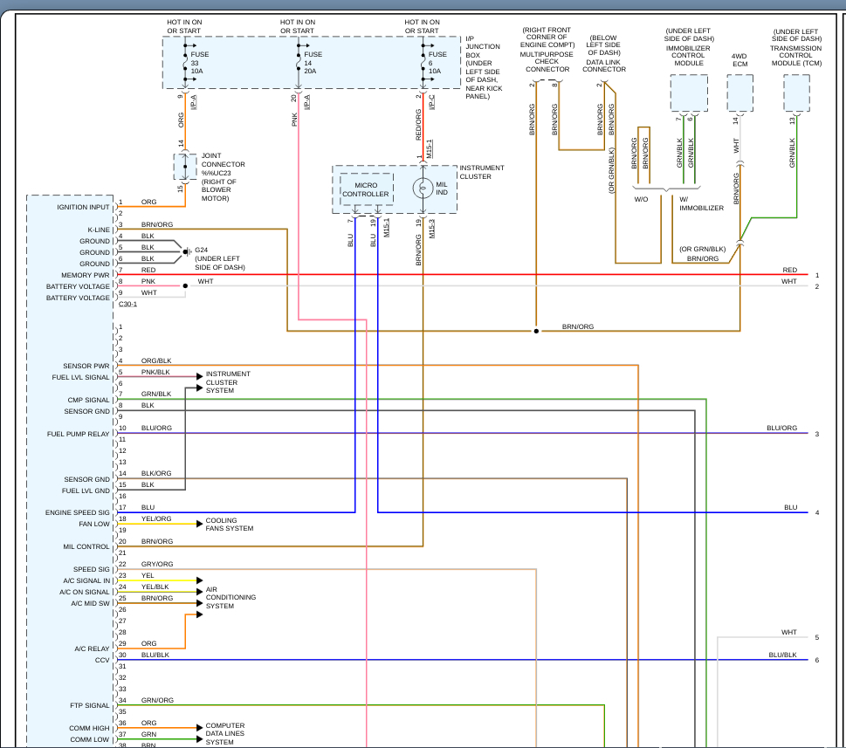Click the Transmission Control Module box
The height and width of the screenshot is (748, 846).
(795, 93)
